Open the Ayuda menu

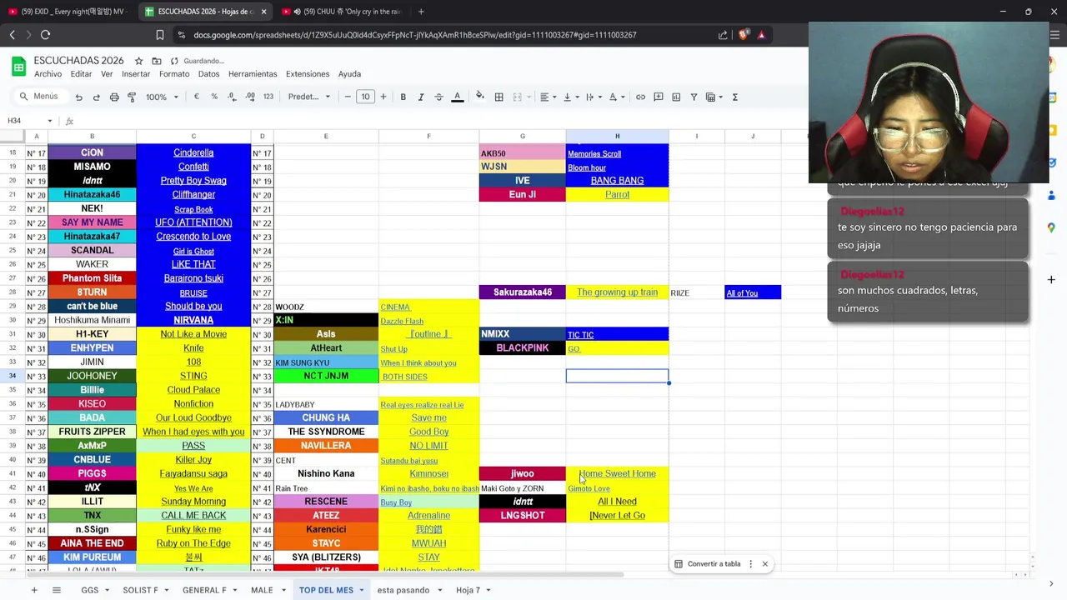coord(349,74)
